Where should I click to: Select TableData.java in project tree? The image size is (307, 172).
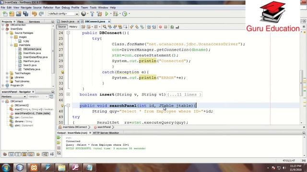(x=32, y=69)
